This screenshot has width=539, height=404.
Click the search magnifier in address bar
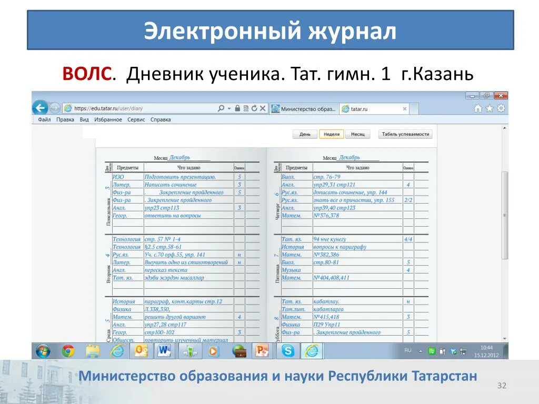(x=221, y=108)
